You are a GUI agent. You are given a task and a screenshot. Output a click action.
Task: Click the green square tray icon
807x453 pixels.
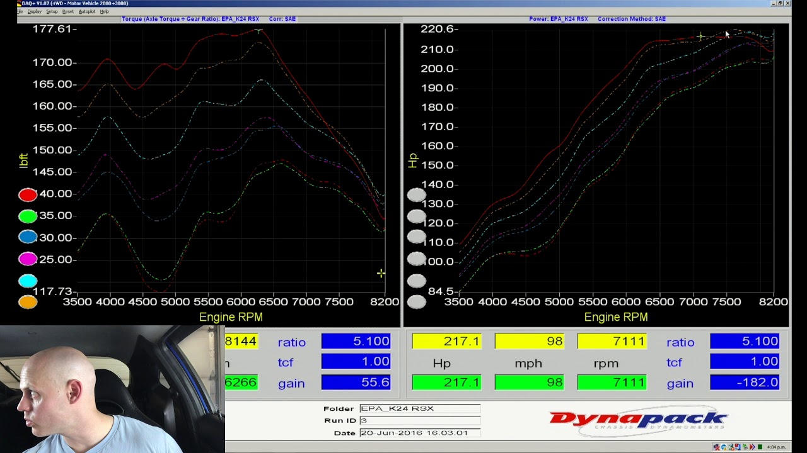click(x=760, y=447)
